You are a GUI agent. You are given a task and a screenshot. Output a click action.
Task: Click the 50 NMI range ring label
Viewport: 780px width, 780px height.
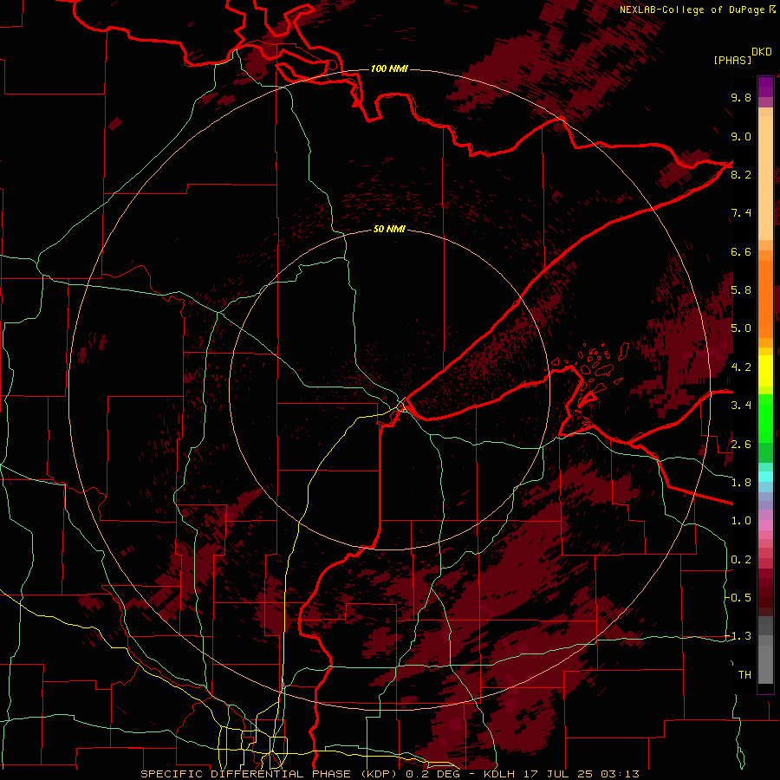(389, 229)
